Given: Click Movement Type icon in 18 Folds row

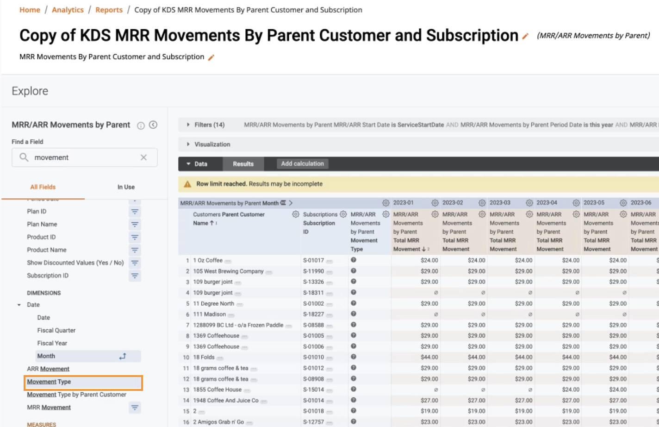Looking at the screenshot, I should click(x=354, y=357).
